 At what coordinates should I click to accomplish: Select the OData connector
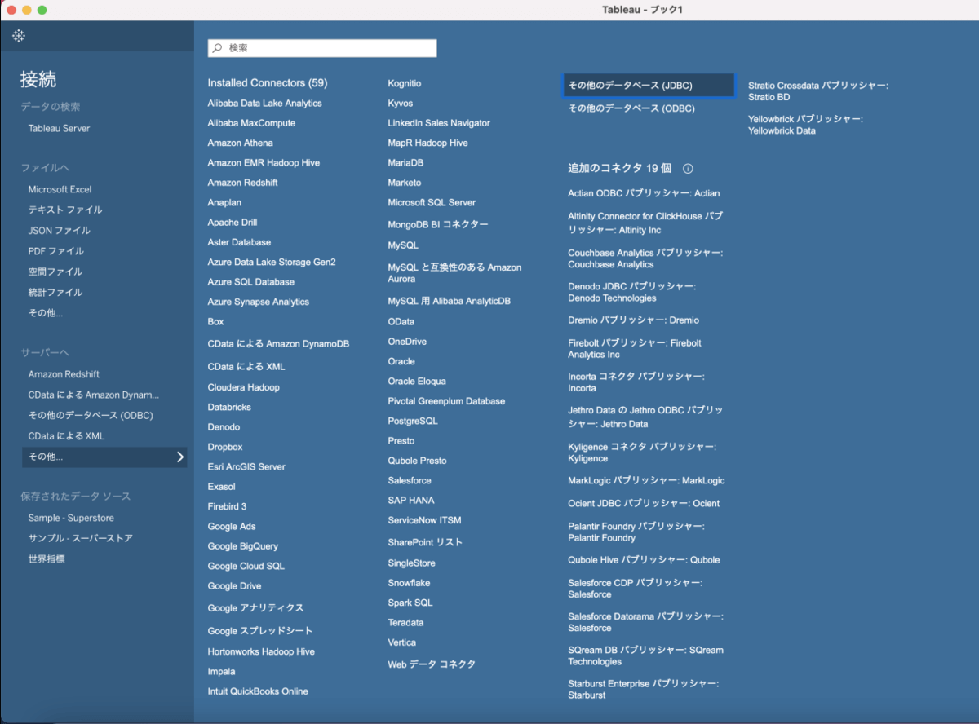click(x=401, y=322)
